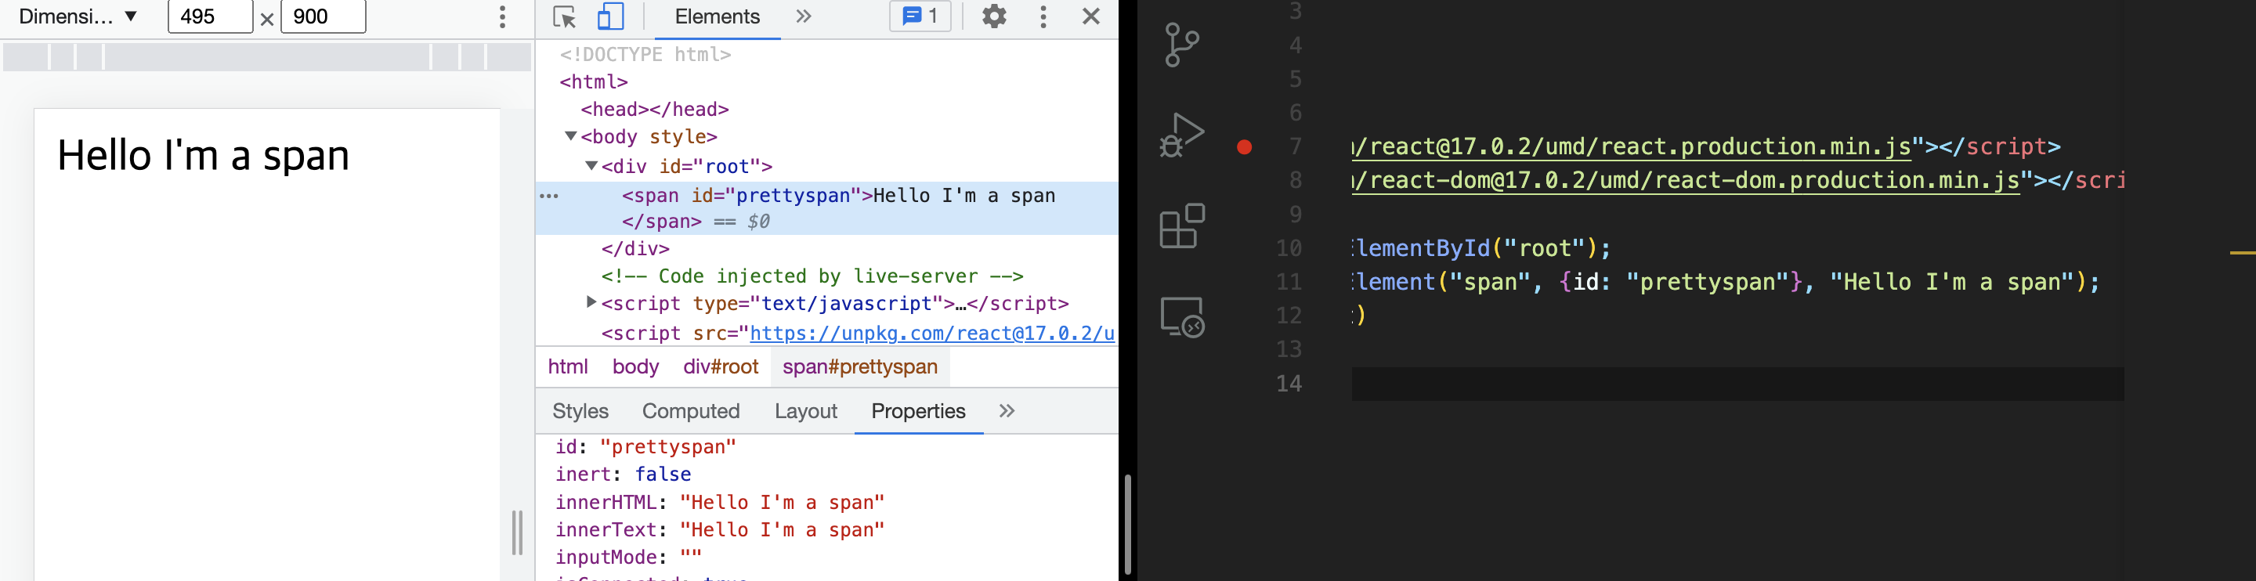
Task: Toggle the device toolbar icon
Action: pos(610,16)
